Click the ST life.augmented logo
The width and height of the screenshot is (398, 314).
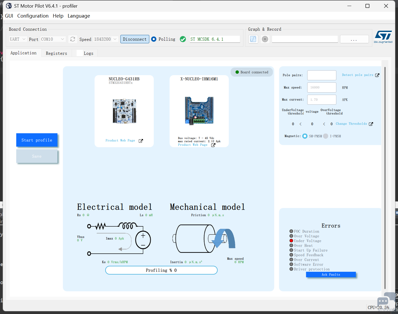pos(383,37)
